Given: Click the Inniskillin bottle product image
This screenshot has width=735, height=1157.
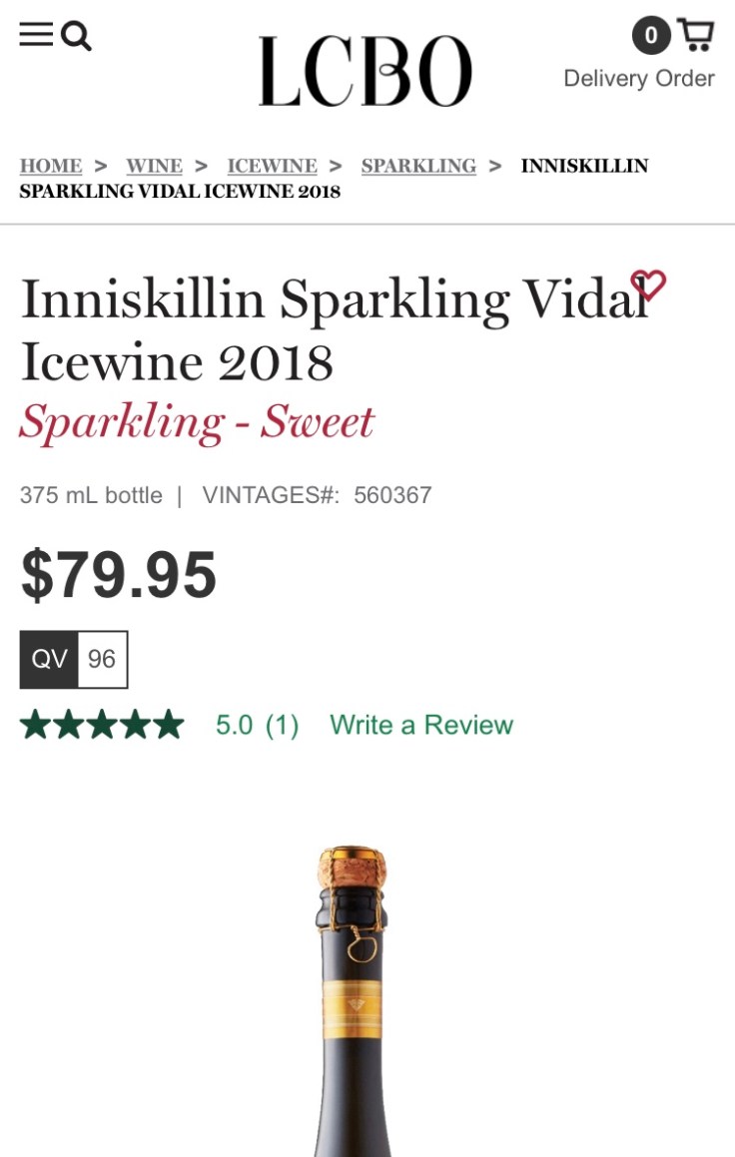Looking at the screenshot, I should (352, 998).
